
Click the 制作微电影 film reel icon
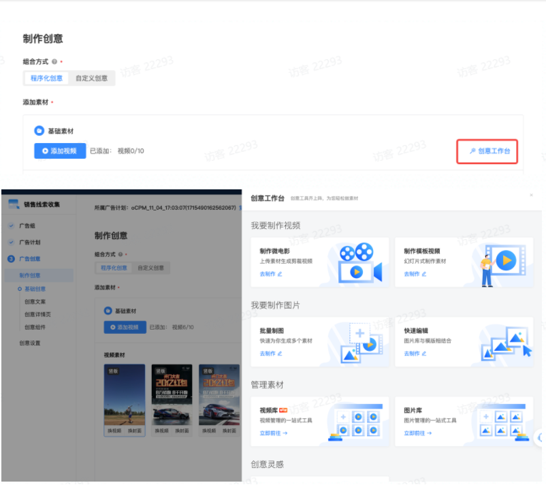click(x=356, y=262)
